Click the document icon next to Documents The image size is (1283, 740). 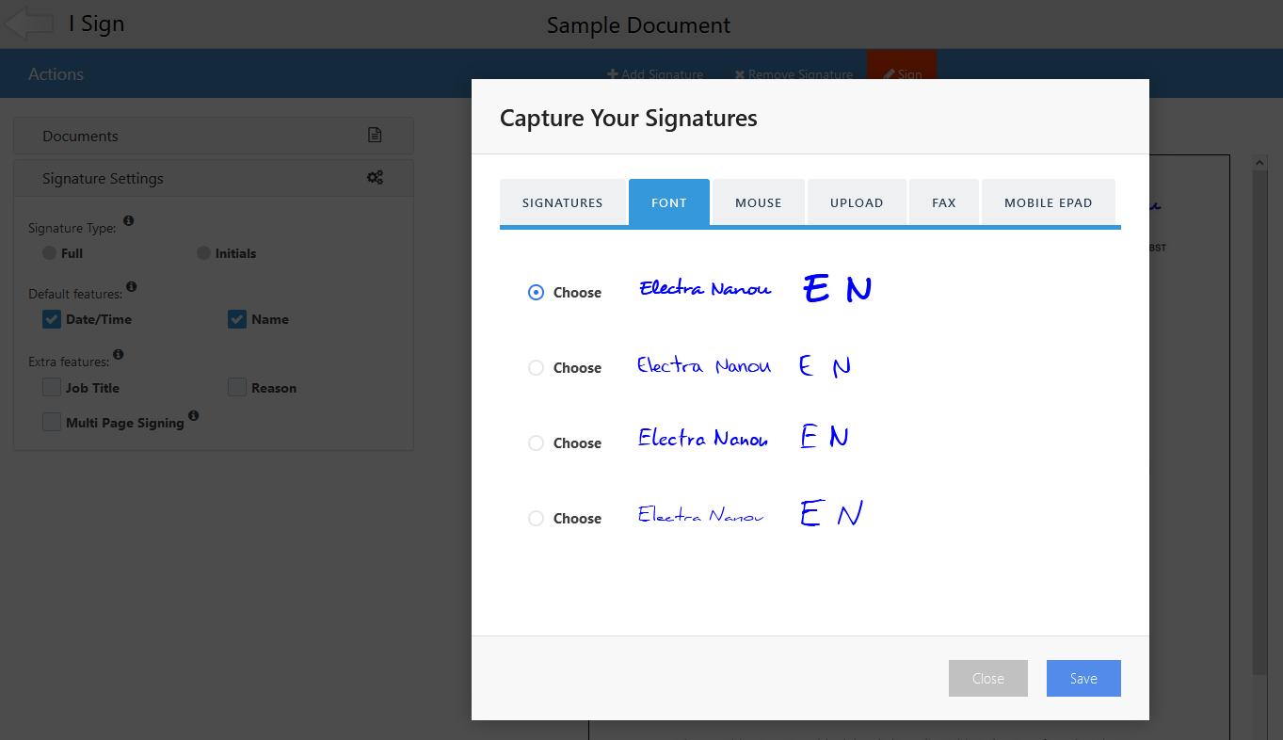tap(374, 135)
